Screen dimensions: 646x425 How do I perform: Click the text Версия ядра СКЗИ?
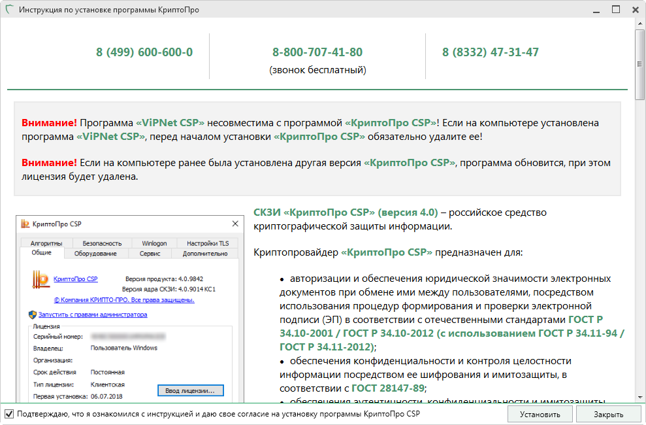click(x=150, y=290)
